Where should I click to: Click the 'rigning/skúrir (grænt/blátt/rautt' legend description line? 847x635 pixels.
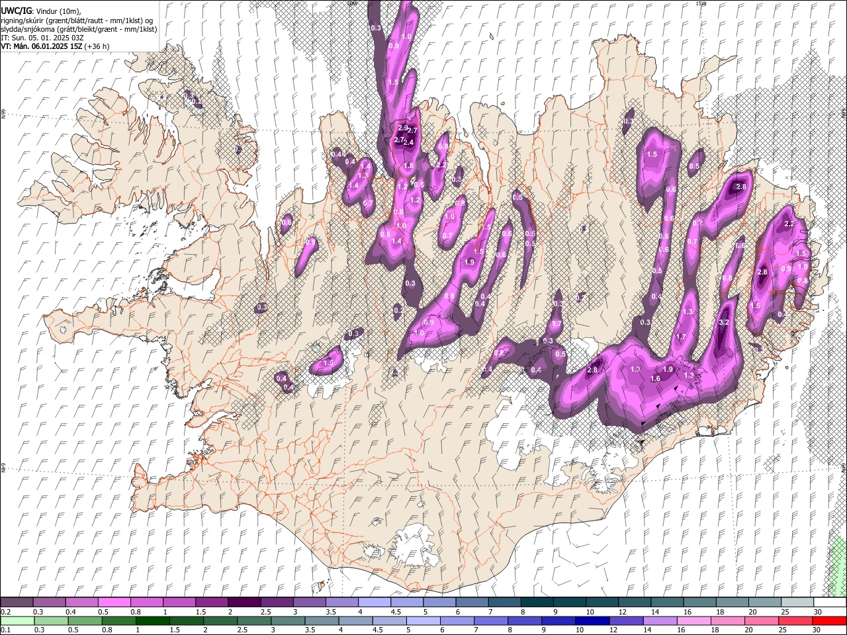[77, 21]
